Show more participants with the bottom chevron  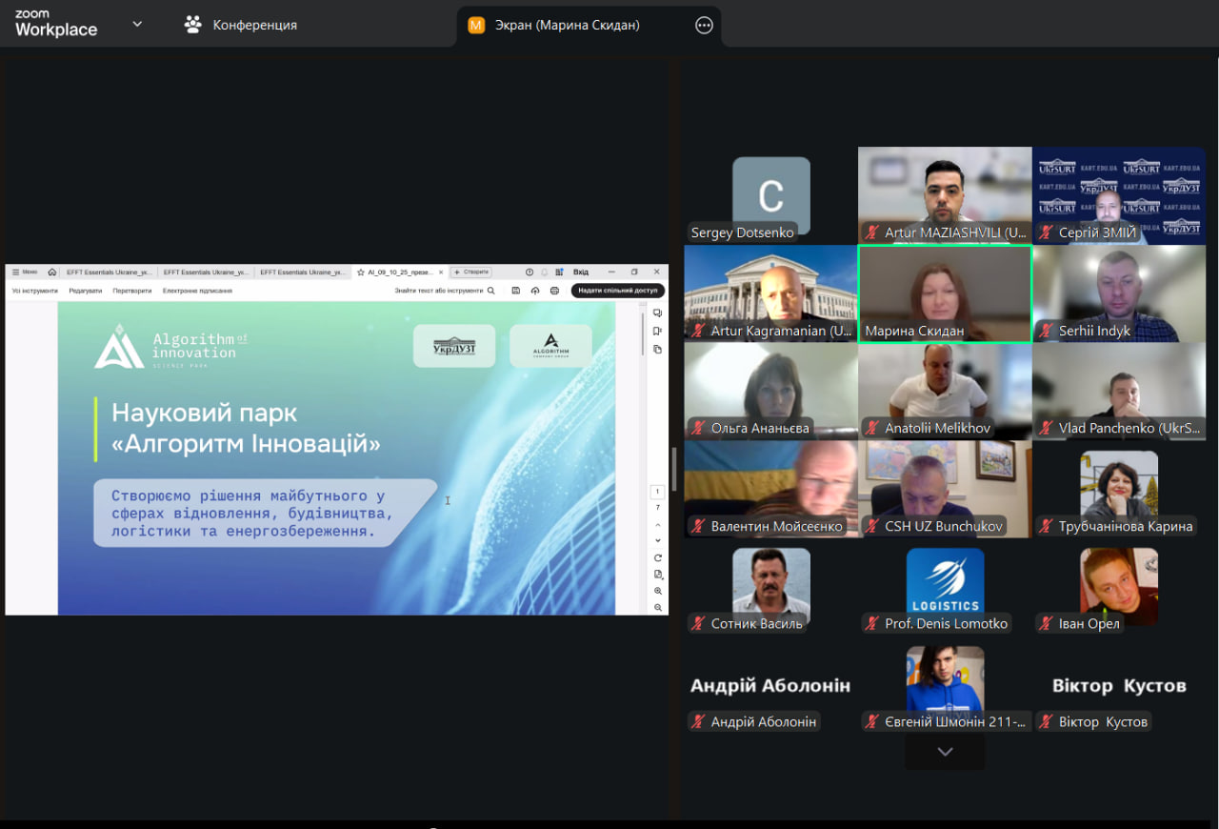945,752
